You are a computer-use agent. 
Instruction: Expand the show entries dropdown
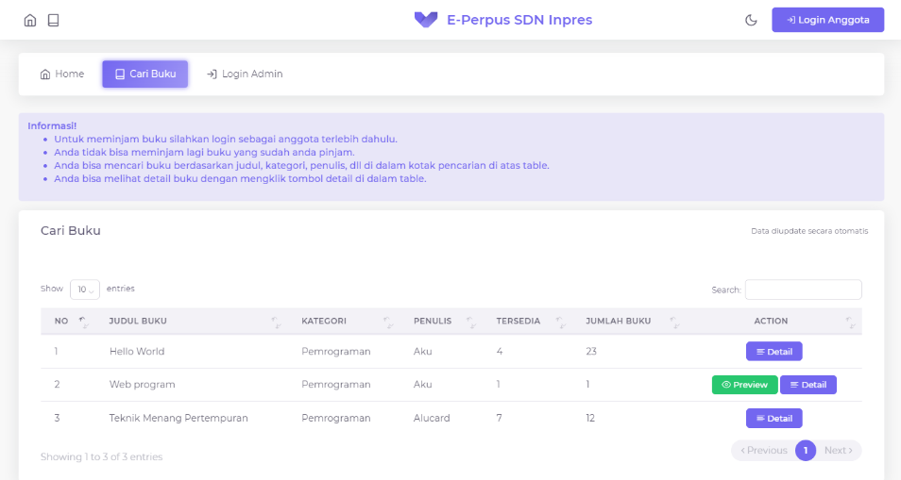point(85,290)
